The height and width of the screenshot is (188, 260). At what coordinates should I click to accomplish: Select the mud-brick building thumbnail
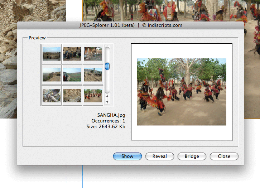(x=52, y=54)
